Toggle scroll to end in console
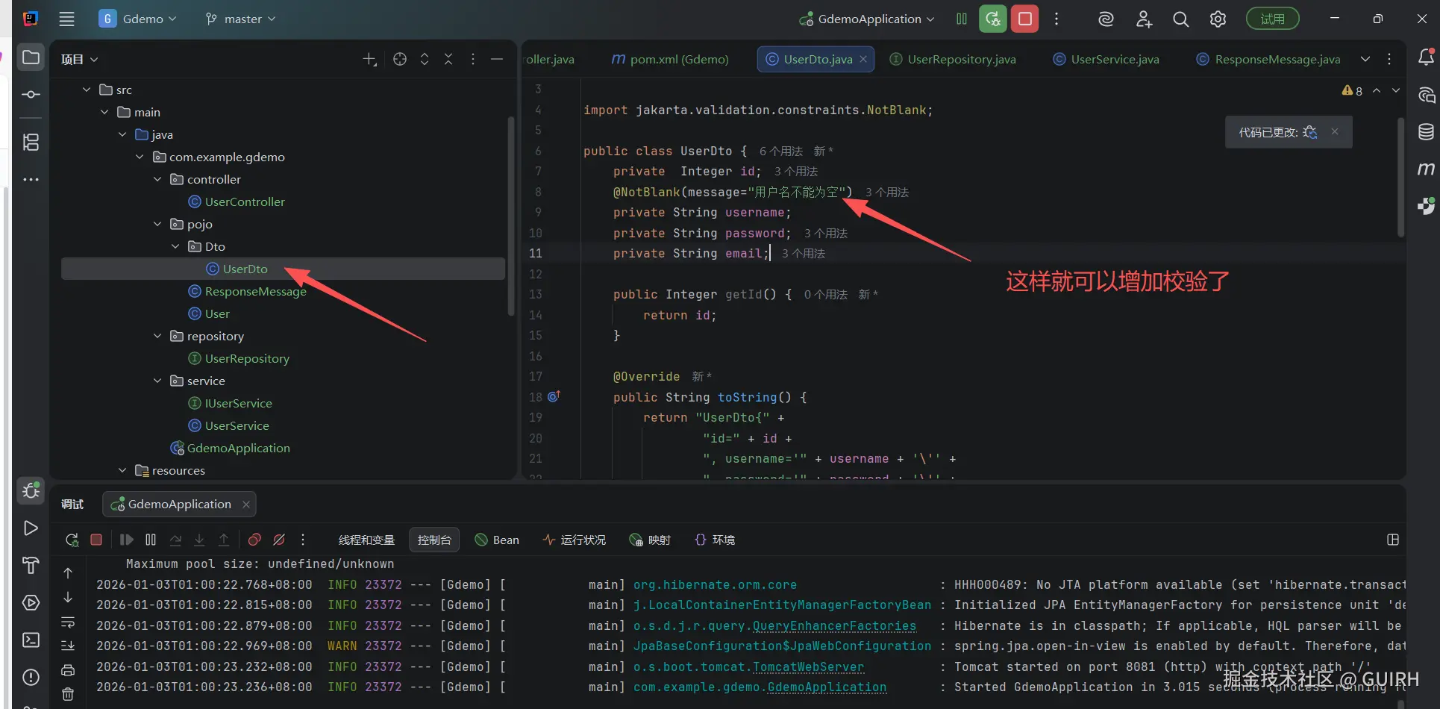 pos(68,646)
